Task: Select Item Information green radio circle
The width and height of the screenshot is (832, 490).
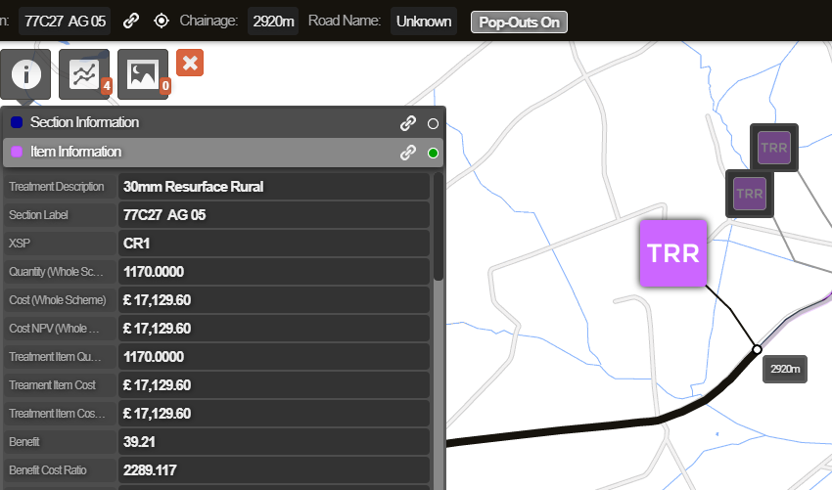Action: 434,153
